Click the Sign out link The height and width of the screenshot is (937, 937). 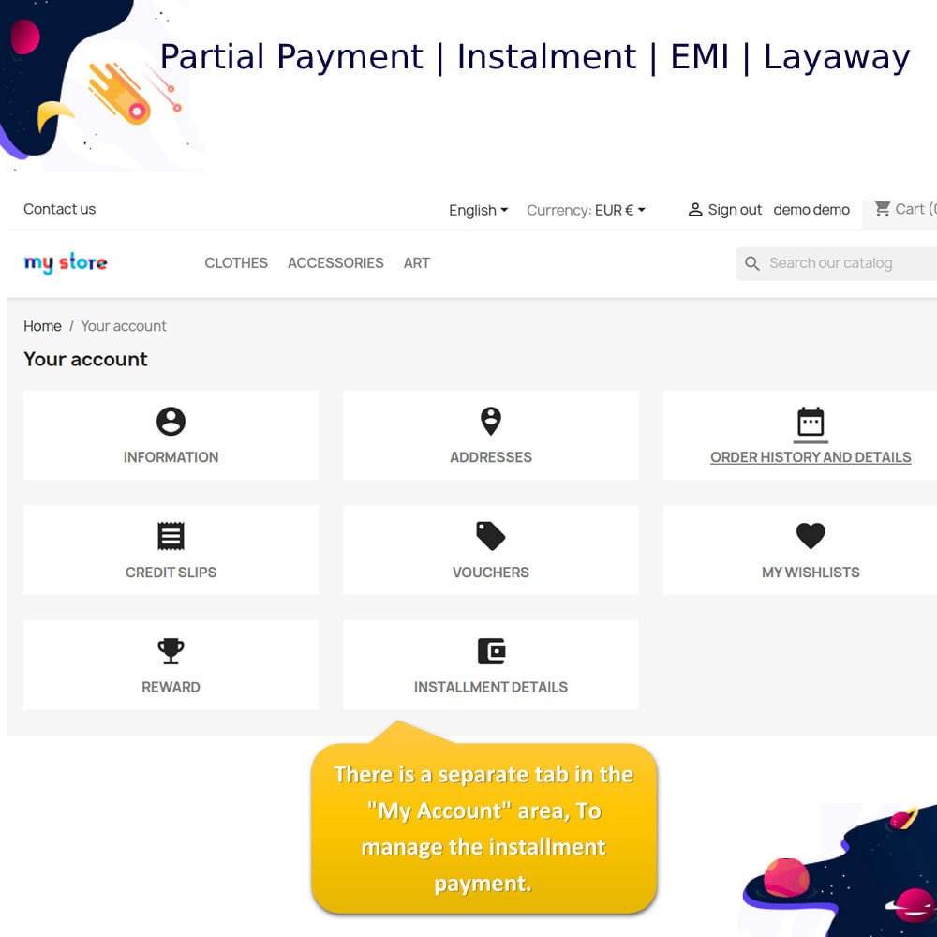(x=735, y=210)
